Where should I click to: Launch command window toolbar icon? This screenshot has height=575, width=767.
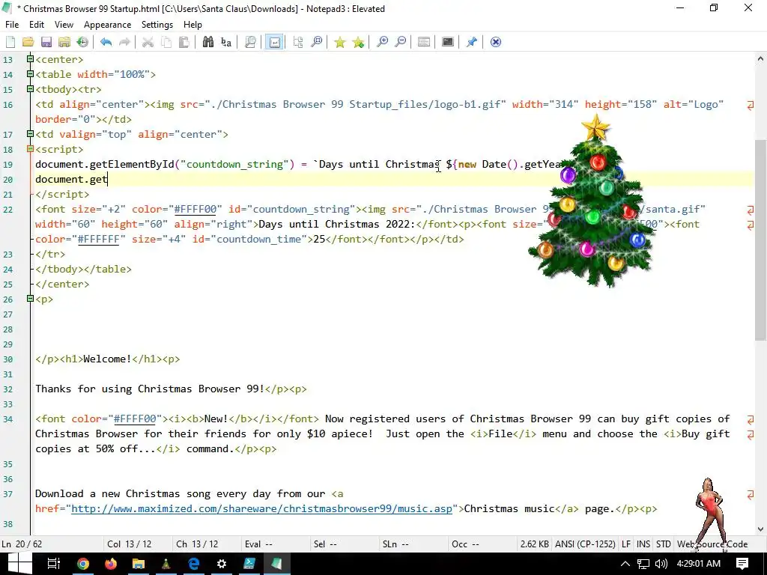[448, 42]
